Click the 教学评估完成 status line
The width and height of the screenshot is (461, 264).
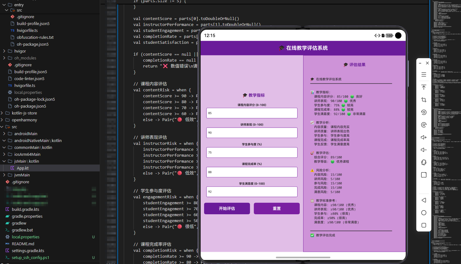[323, 235]
